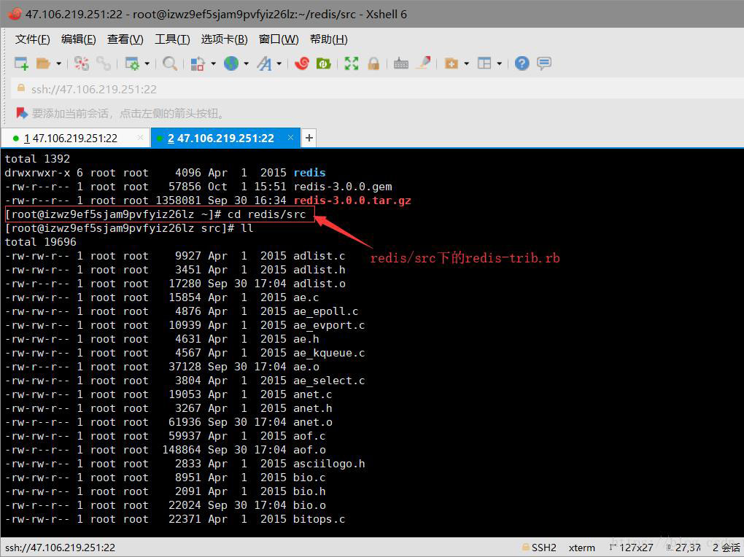The width and height of the screenshot is (744, 557).
Task: Click the add-session bookmark arrow button
Action: [x=22, y=113]
